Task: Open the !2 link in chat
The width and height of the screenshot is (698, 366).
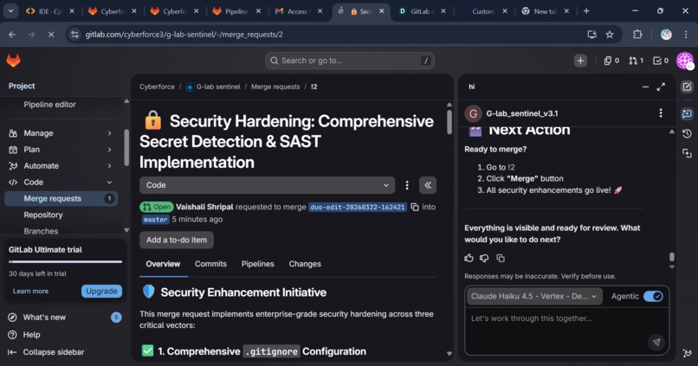Action: click(x=511, y=167)
